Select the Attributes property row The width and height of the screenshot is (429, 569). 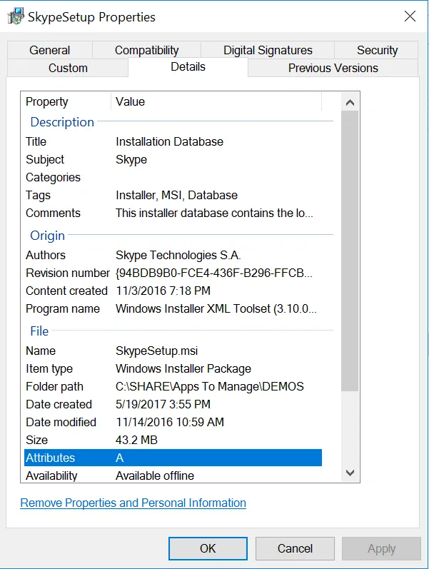pyautogui.click(x=171, y=458)
